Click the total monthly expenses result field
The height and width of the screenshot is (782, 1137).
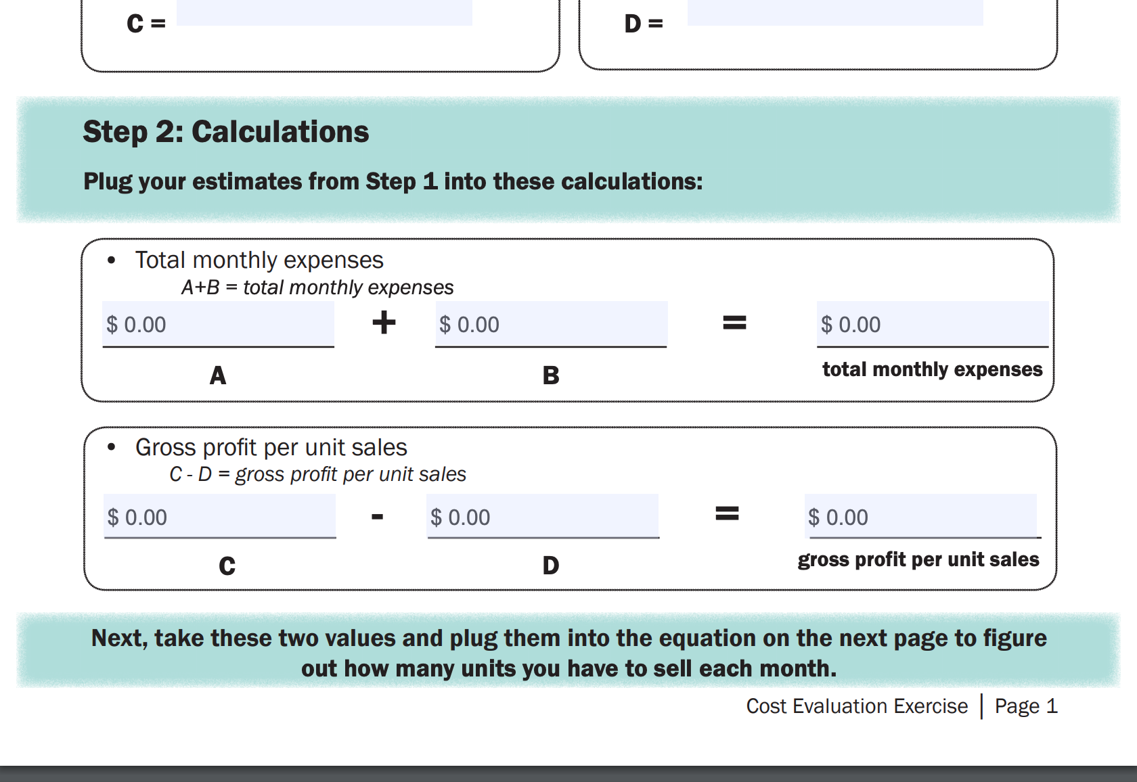click(932, 324)
